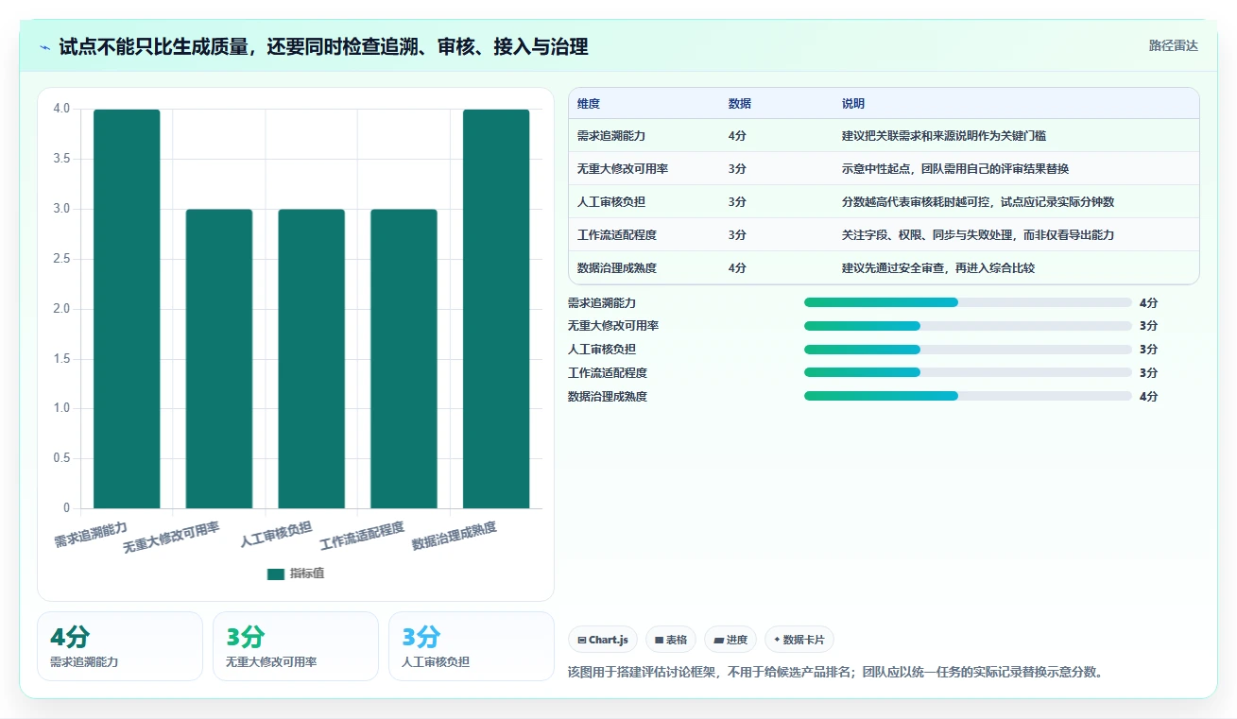
Task: Click the 工作流适配程度 x-axis label under the chart
Action: [x=362, y=536]
